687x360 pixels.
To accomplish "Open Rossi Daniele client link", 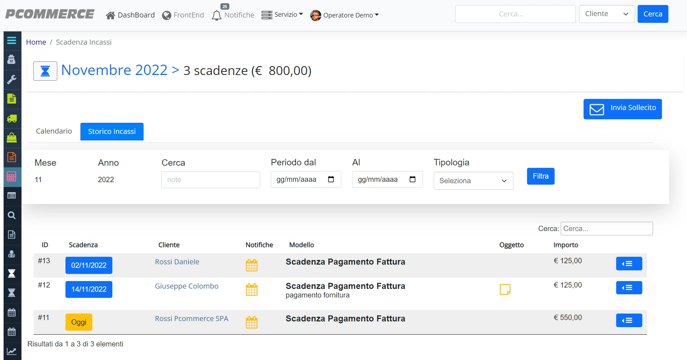I will tap(177, 262).
